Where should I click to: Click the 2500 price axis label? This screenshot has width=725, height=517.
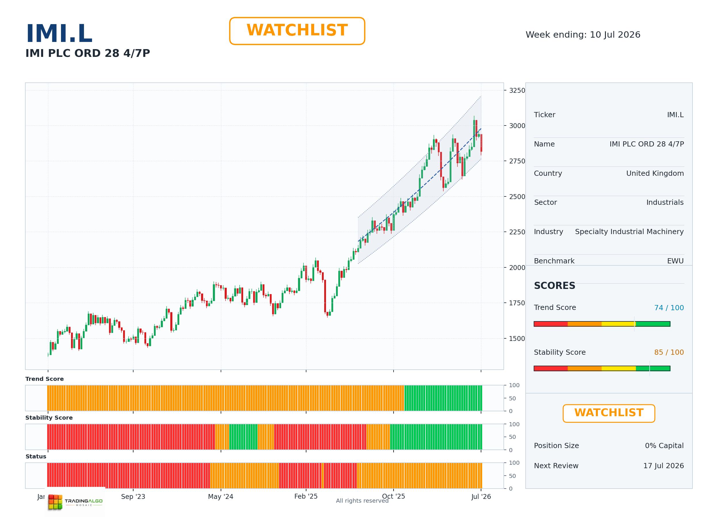click(x=517, y=197)
